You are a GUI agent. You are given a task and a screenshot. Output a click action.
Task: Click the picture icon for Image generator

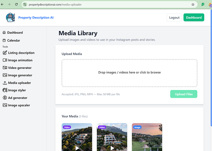[5, 75]
